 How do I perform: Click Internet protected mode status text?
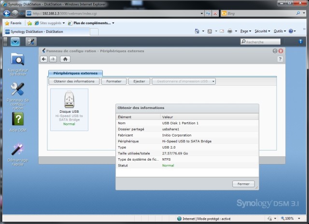(x=206, y=219)
